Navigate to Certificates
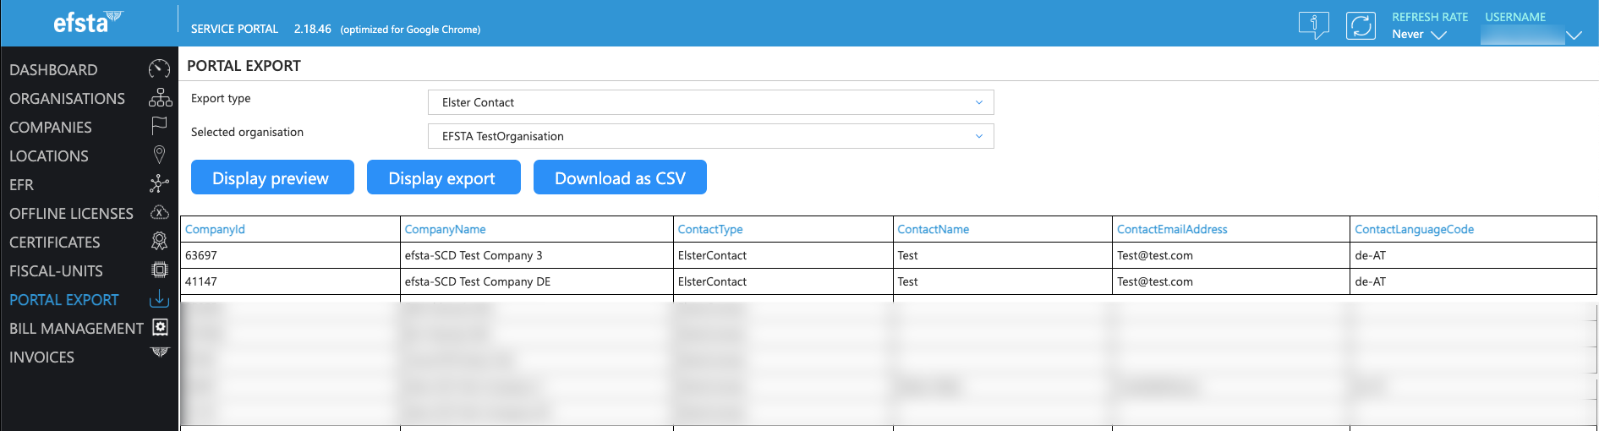The width and height of the screenshot is (1599, 431). coord(55,243)
